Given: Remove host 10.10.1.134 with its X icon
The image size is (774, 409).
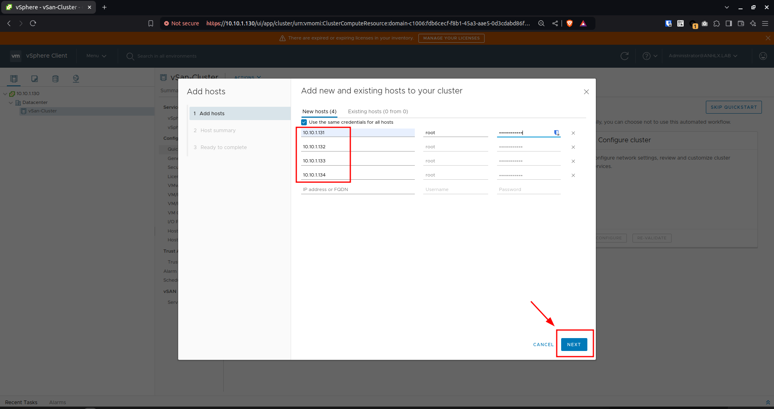Looking at the screenshot, I should [573, 175].
